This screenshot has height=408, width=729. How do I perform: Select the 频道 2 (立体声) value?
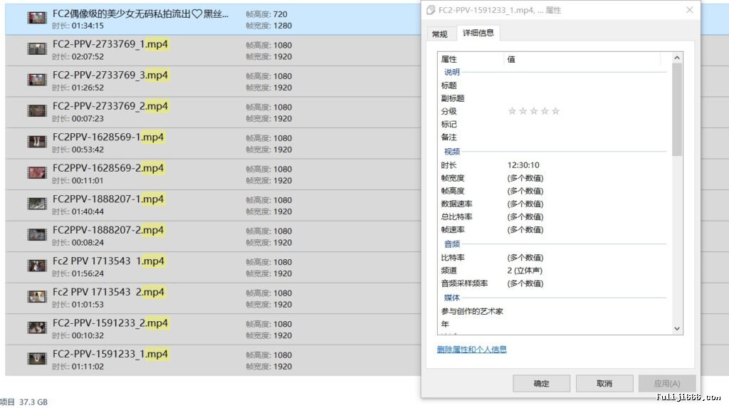(x=525, y=271)
